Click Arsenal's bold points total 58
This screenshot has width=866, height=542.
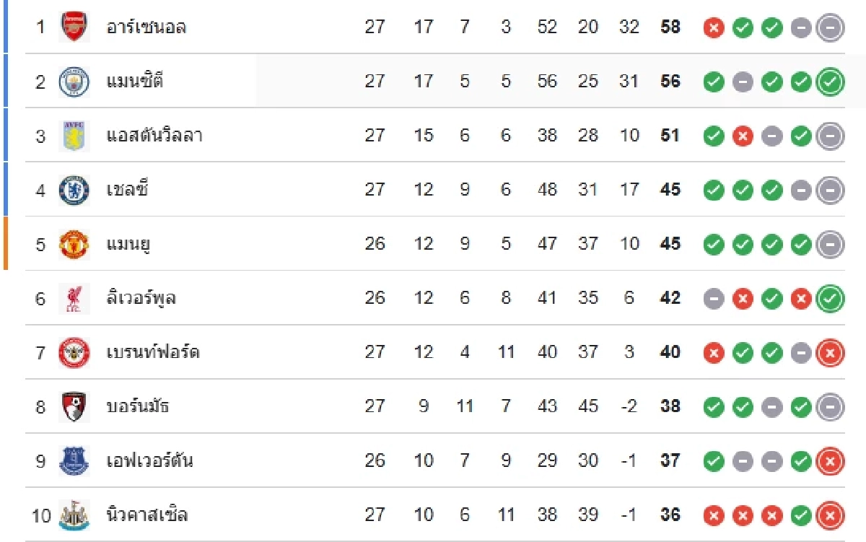670,27
